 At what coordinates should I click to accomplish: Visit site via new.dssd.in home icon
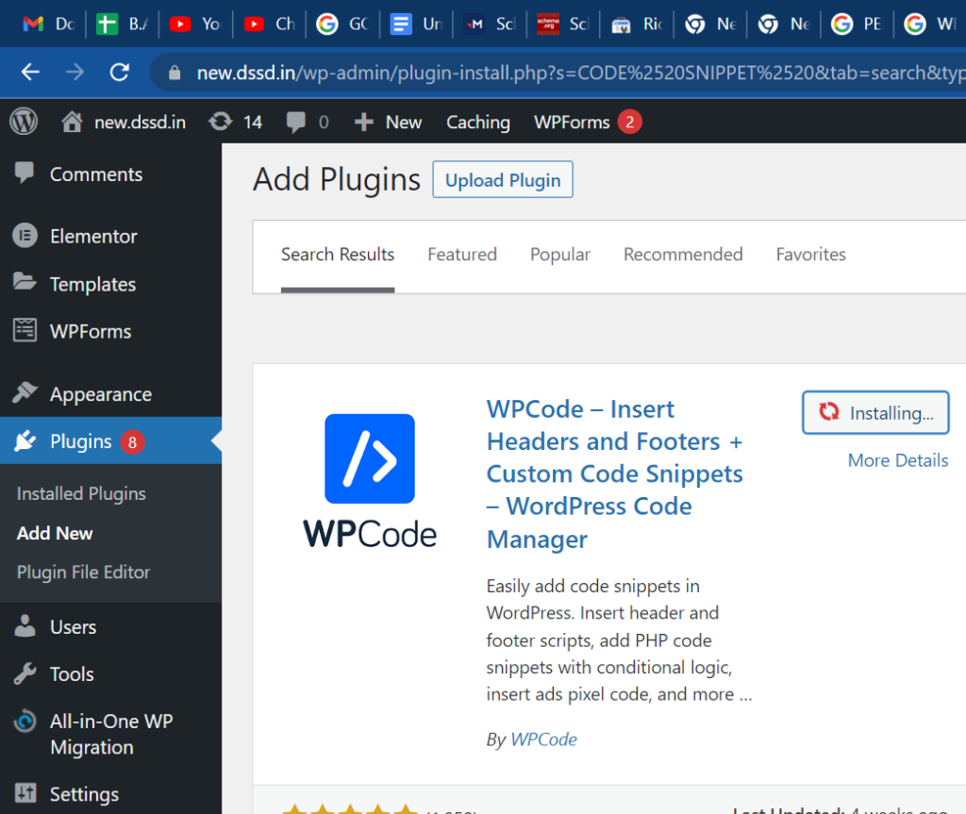(124, 122)
